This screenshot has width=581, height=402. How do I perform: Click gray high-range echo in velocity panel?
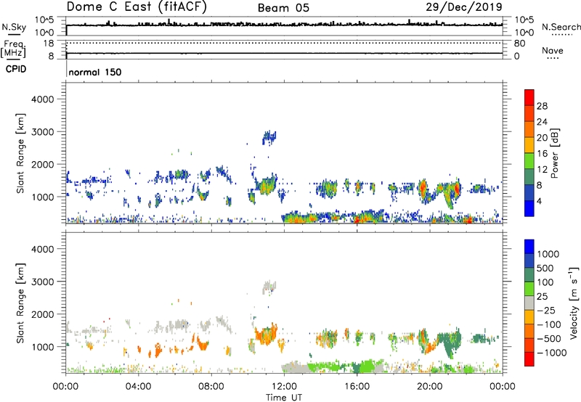[269, 287]
